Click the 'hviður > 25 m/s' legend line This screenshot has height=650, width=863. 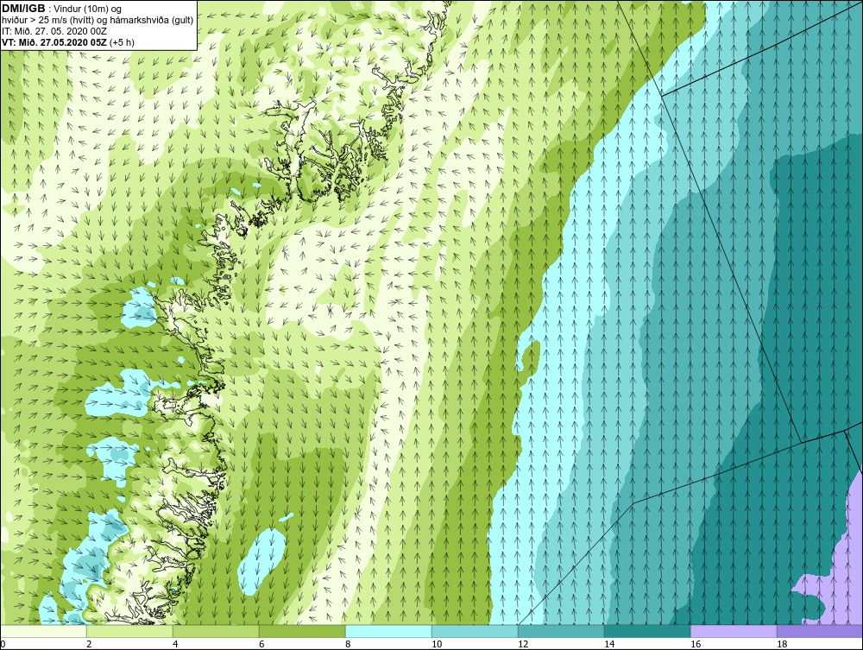click(x=98, y=20)
